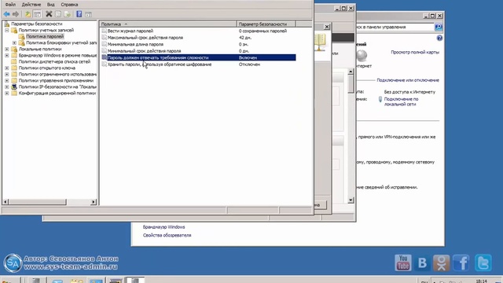Open help via blue question mark toolbar icon

tap(79, 14)
